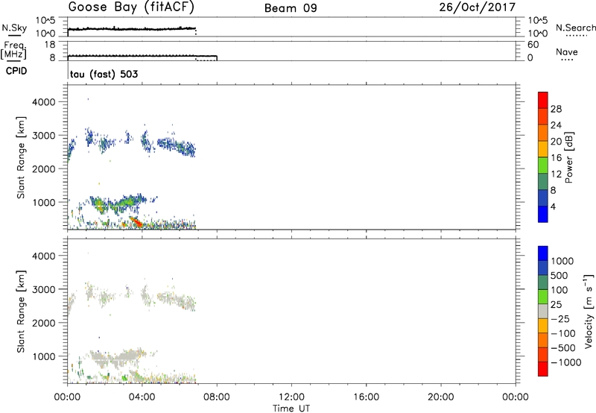The width and height of the screenshot is (596, 413).
Task: Click the Slant Range label of power panel
Action: pos(21,157)
